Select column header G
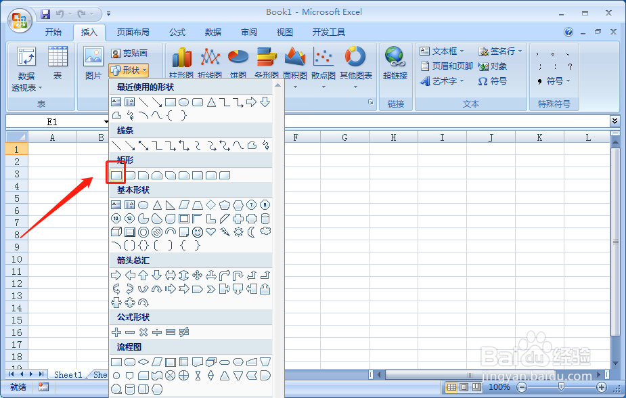Image resolution: width=626 pixels, height=398 pixels. coord(344,137)
